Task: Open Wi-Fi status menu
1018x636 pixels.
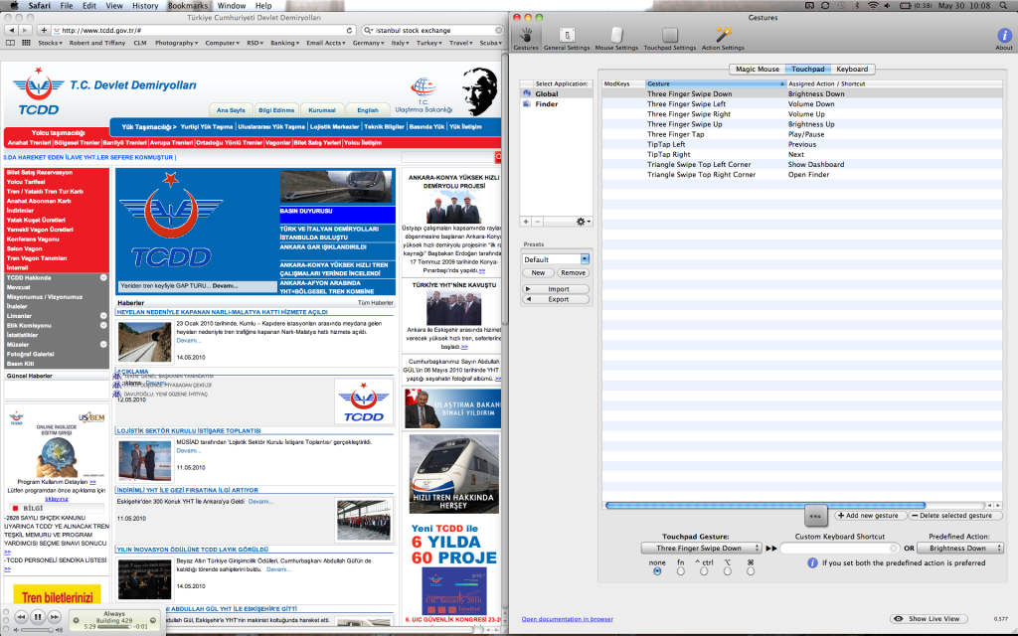Action: tap(873, 5)
